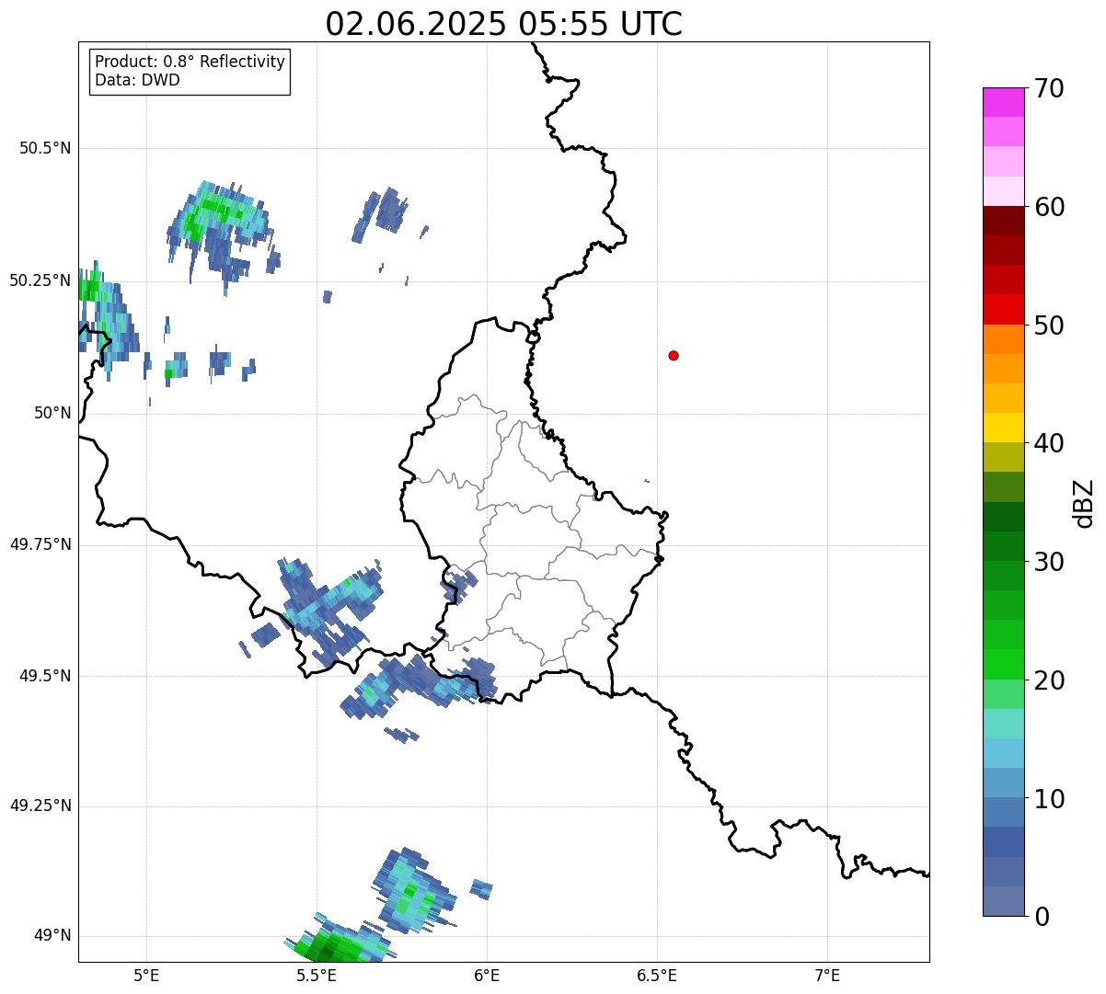Click the orange swatch just below 50 dBZ
The image size is (1106, 994).
pos(1003,339)
